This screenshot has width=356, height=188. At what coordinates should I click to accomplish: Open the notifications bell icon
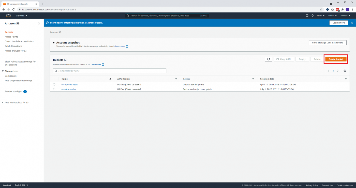(x=313, y=15)
